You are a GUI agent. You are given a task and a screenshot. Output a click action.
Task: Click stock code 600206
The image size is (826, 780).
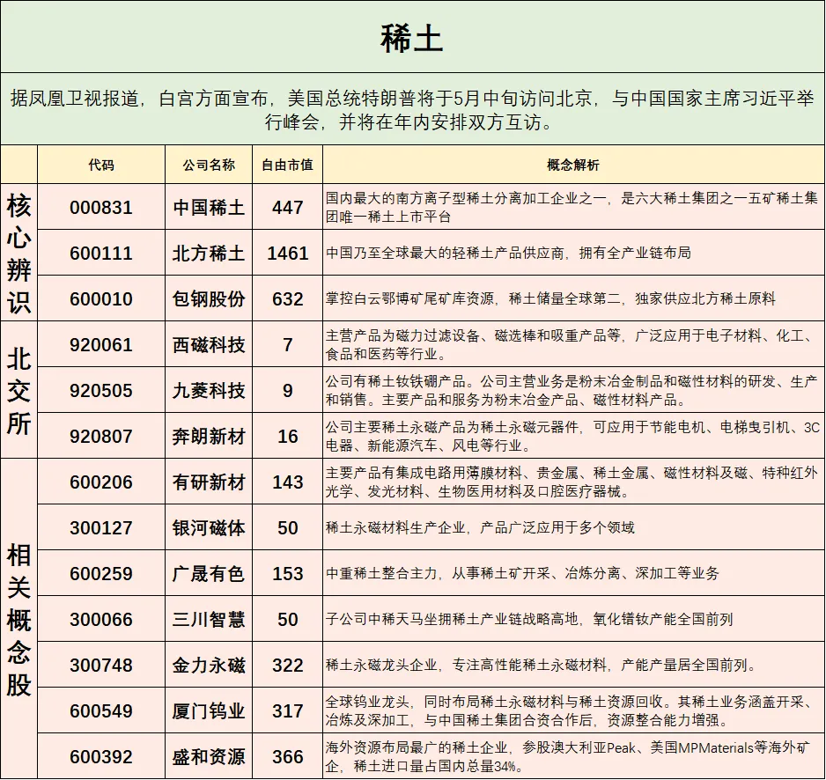click(x=101, y=482)
